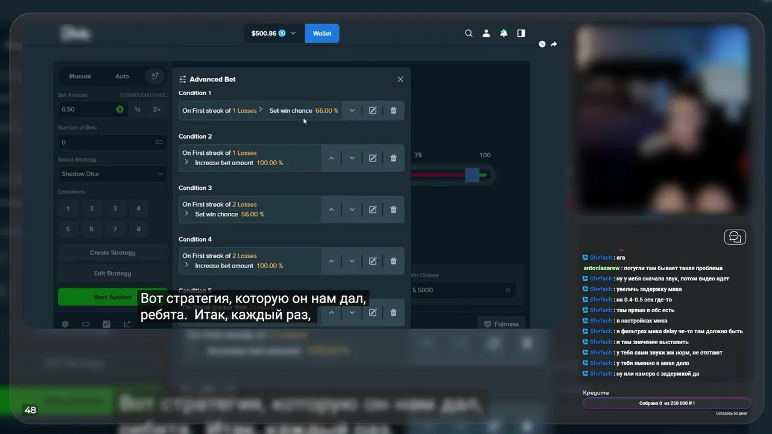Halve the bet with the ½ button
Viewport: 772px width, 434px height.
pyautogui.click(x=138, y=109)
